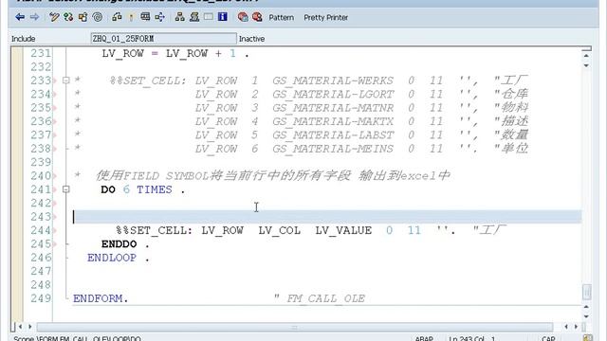Click the Ln 243 Col 1 status entry
The height and width of the screenshot is (341, 607).
(x=472, y=338)
